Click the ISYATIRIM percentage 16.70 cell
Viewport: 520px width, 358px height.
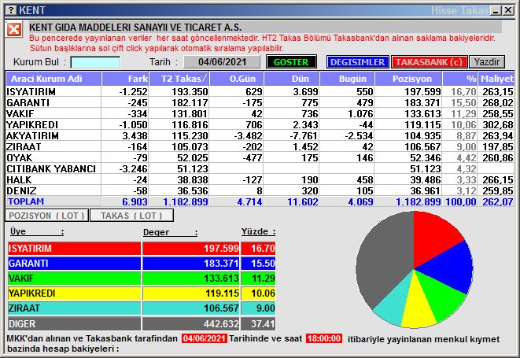coord(258,249)
